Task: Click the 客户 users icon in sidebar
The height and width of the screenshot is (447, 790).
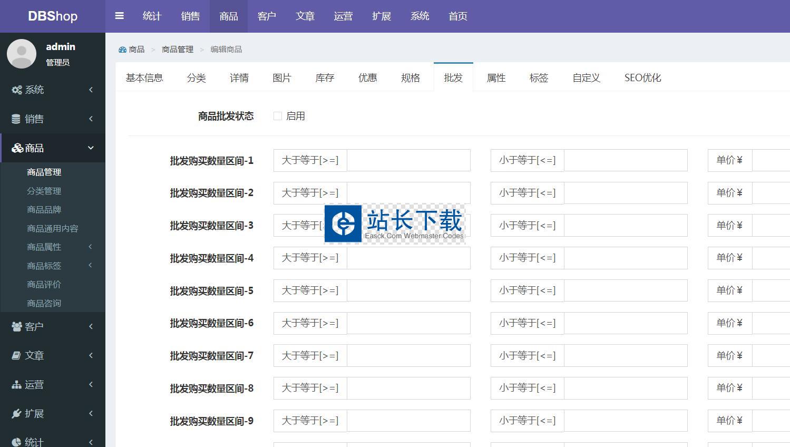Action: pyautogui.click(x=17, y=327)
